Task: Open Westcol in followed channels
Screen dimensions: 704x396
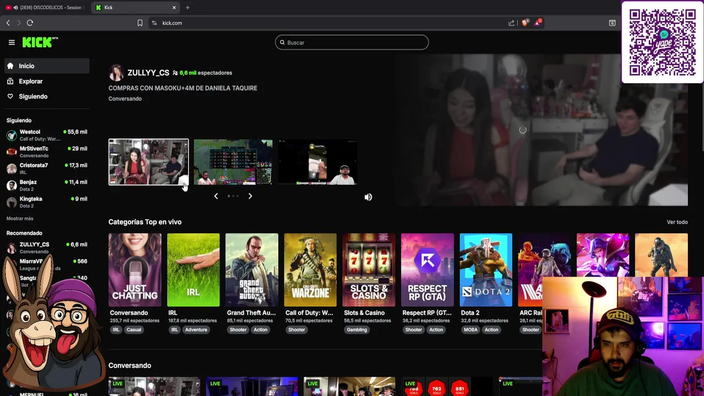Action: point(47,135)
